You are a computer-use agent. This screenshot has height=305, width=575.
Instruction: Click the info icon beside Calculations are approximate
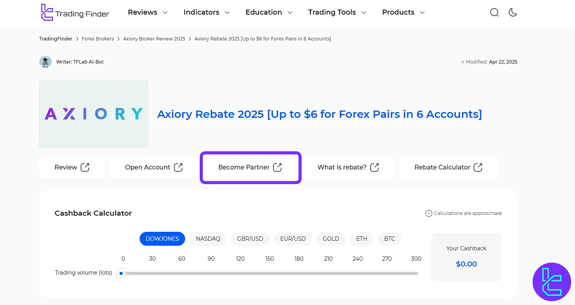428,213
